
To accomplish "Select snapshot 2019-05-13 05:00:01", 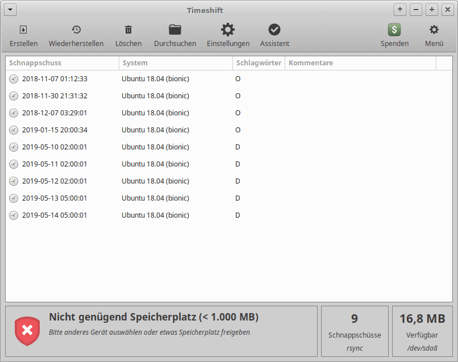I will click(229, 198).
